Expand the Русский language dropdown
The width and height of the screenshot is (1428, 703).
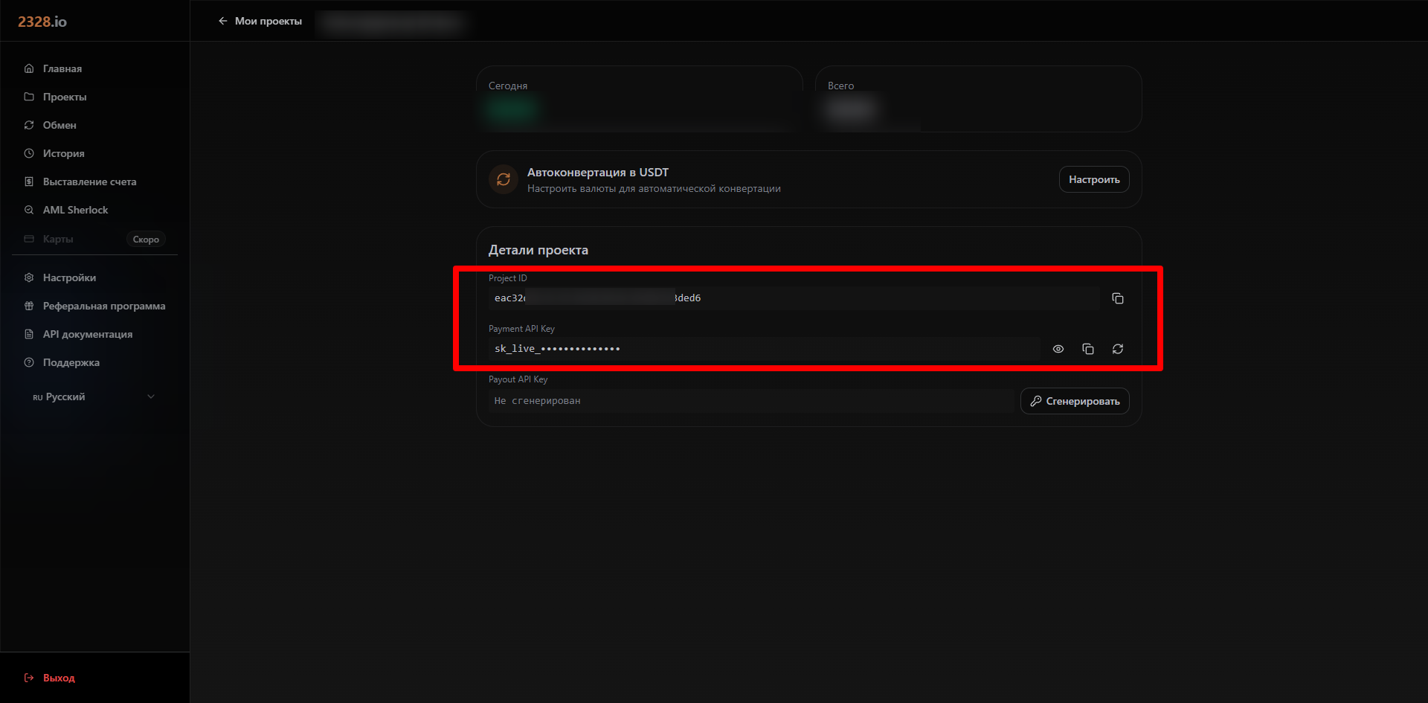(65, 397)
